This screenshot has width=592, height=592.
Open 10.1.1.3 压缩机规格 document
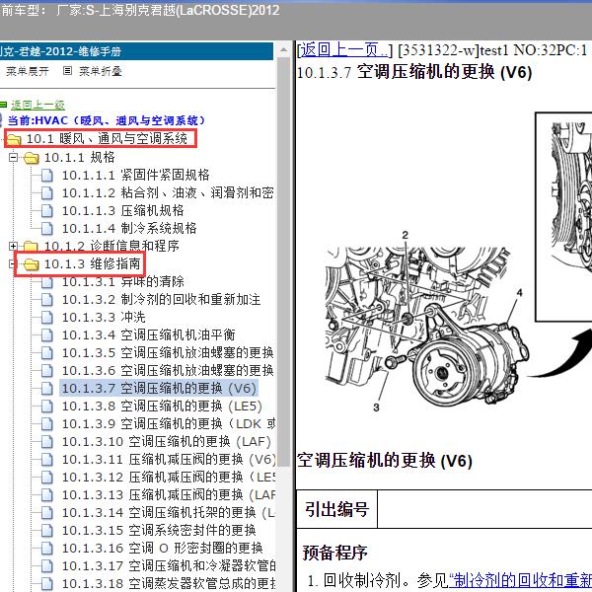tap(122, 210)
